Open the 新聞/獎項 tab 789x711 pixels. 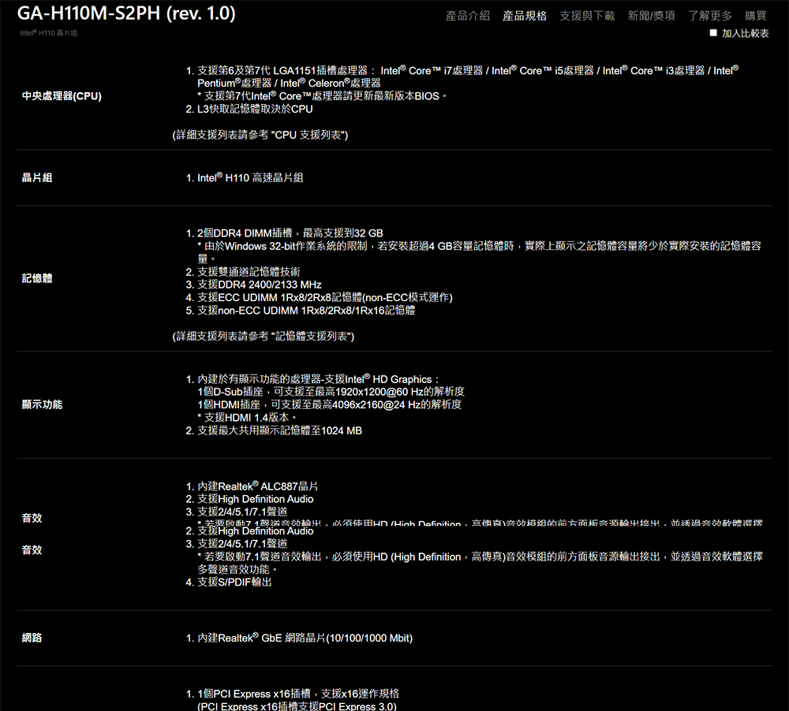coord(651,16)
